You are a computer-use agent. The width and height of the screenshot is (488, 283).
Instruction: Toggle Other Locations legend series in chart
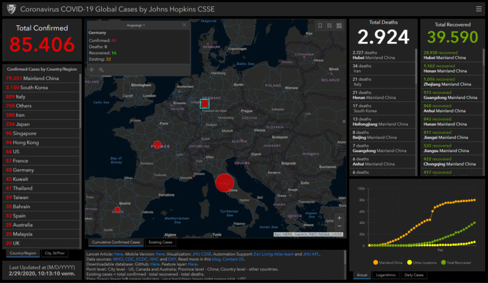[x=422, y=263]
